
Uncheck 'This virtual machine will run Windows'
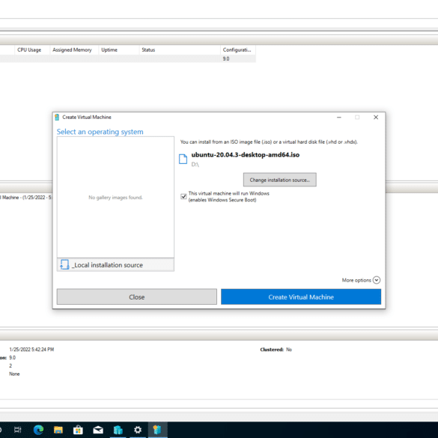point(183,196)
